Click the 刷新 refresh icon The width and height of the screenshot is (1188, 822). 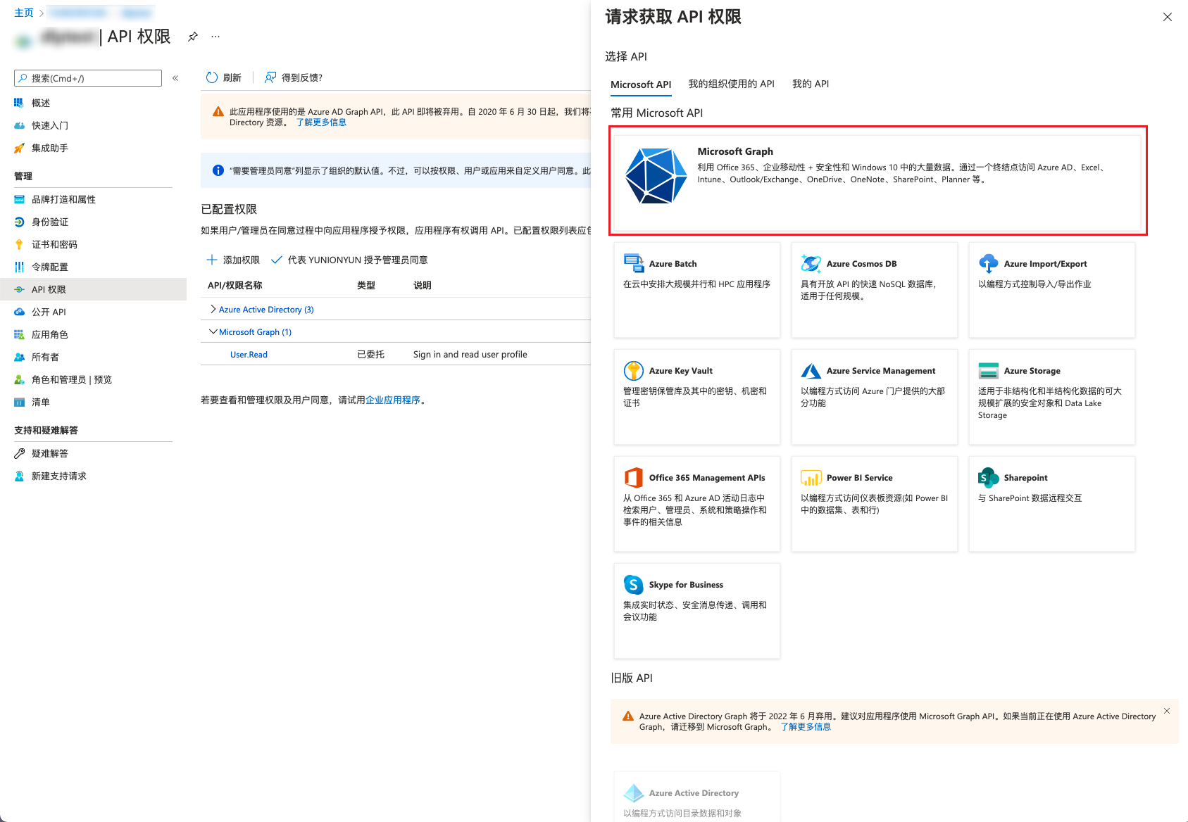click(212, 77)
